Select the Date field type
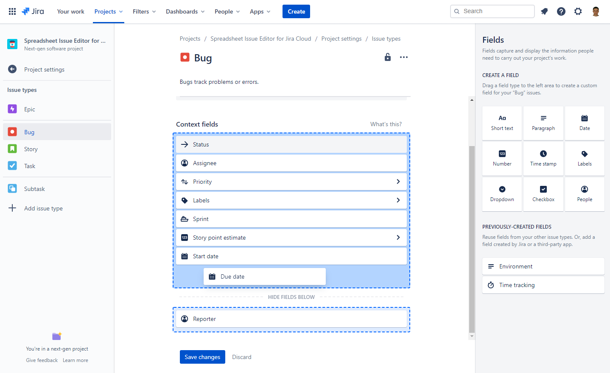Image resolution: width=610 pixels, height=373 pixels. (585, 123)
